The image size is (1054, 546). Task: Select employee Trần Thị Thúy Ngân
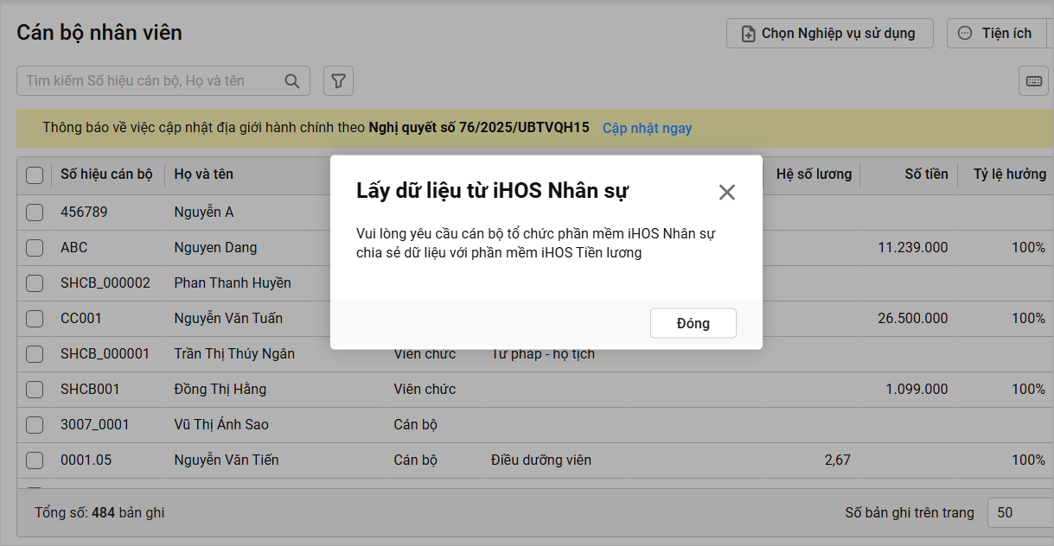point(234,353)
